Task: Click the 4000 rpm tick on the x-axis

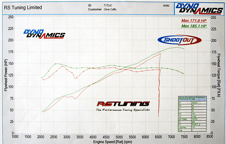Action: (x=93, y=137)
